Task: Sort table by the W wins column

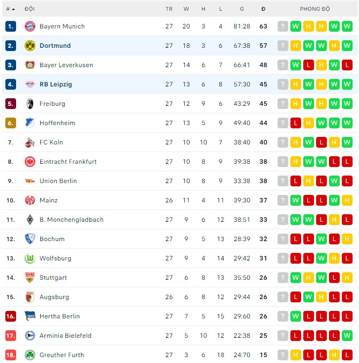Action: [186, 9]
